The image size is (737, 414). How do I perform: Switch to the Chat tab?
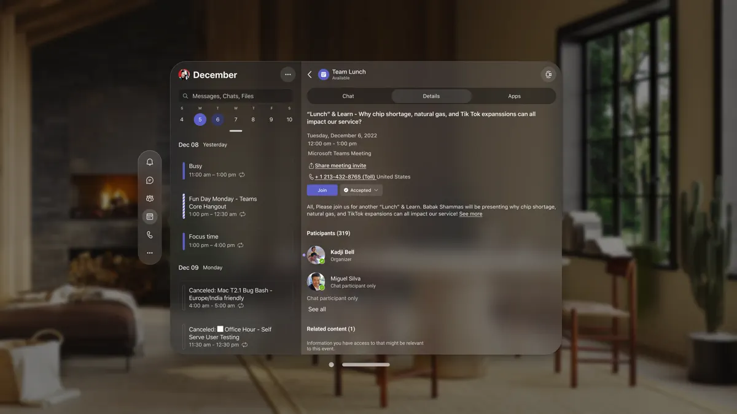point(348,96)
